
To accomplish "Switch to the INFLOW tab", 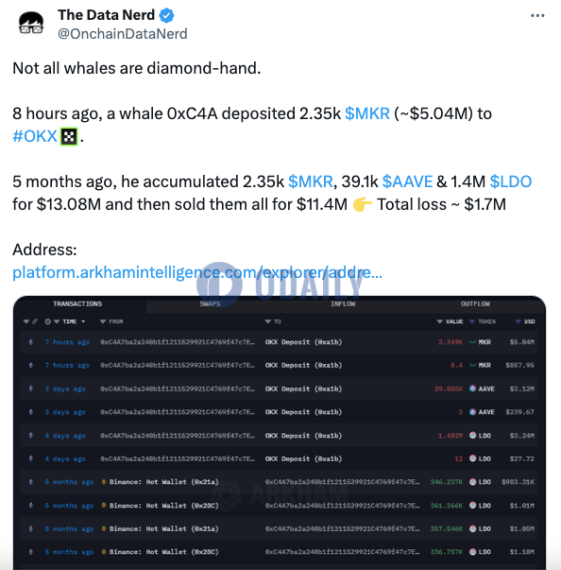I will (343, 303).
